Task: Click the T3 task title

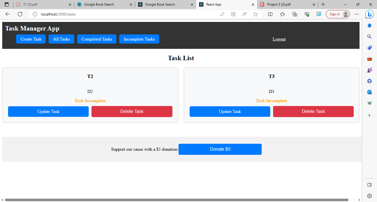Action: pyautogui.click(x=272, y=76)
